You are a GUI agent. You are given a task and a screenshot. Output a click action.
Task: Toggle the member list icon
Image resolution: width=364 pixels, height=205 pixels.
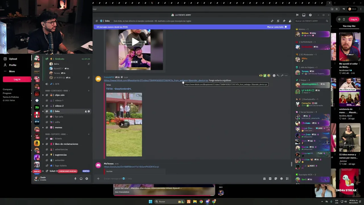pyautogui.click(x=290, y=21)
